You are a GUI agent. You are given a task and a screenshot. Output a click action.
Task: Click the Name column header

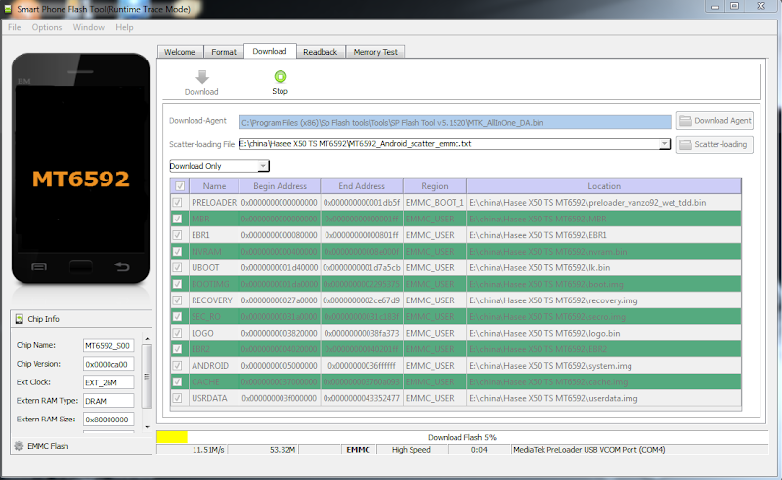coord(214,186)
